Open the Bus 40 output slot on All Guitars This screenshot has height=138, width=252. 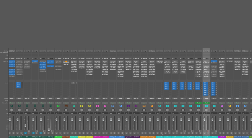click(x=89, y=98)
